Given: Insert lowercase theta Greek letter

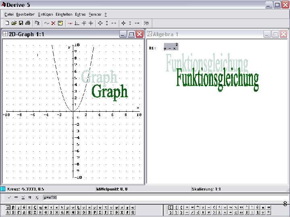Looking at the screenshot, I should click(46, 207).
